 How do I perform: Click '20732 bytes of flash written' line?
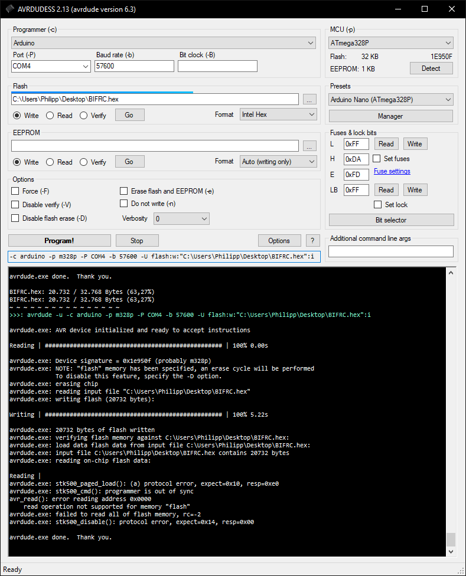coord(82,430)
